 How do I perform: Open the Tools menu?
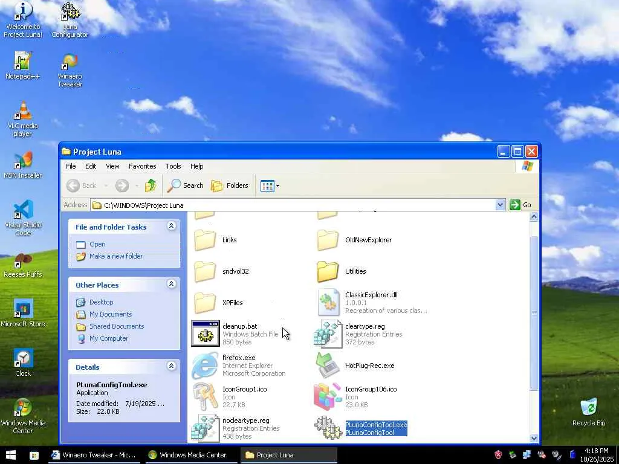click(x=173, y=166)
